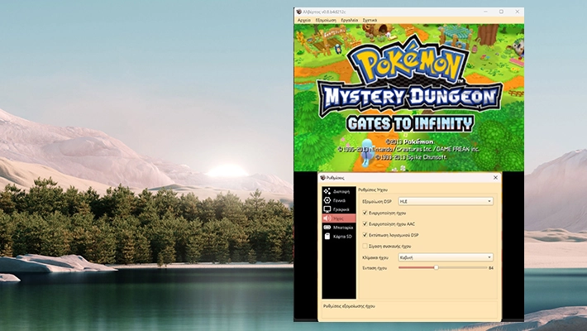Open the Γενικά settings section

click(339, 200)
